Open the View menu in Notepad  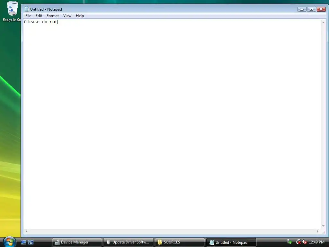tap(67, 16)
